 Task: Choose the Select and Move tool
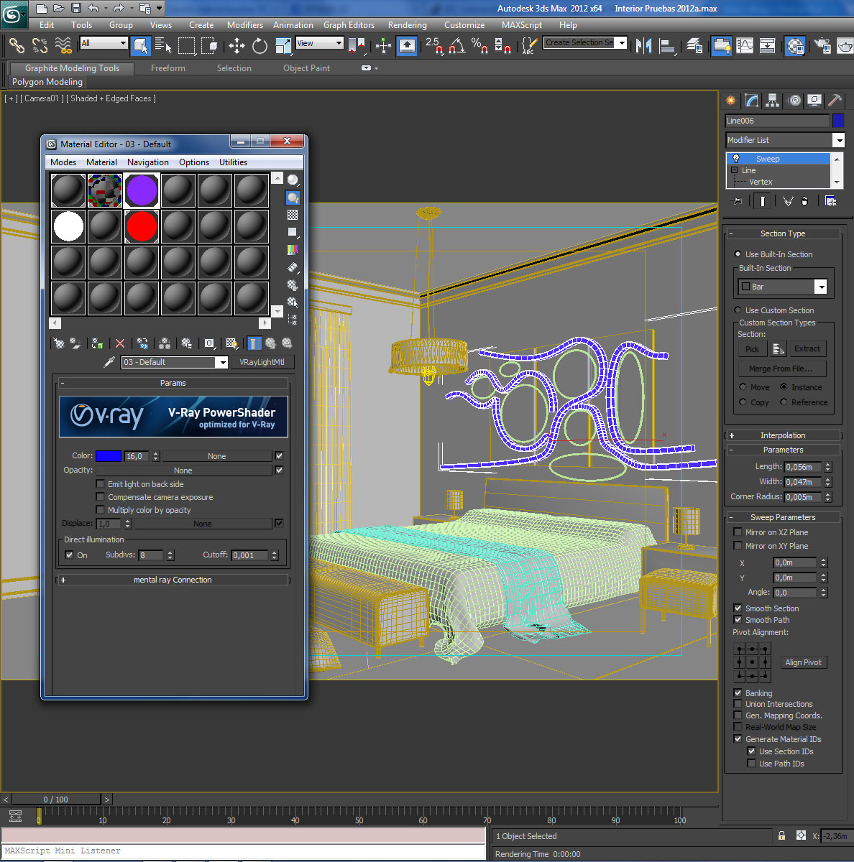[x=237, y=46]
